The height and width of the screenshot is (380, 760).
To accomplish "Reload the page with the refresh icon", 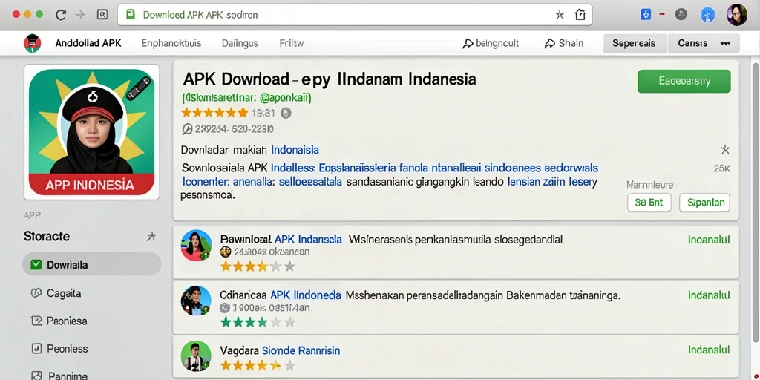I will pos(61,15).
